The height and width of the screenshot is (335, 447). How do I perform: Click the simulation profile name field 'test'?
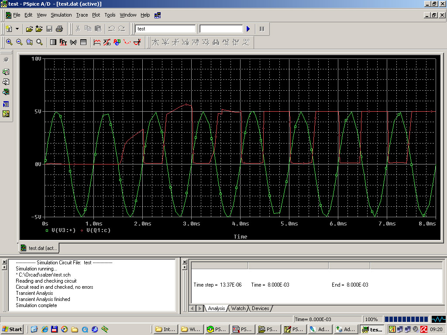(x=165, y=29)
